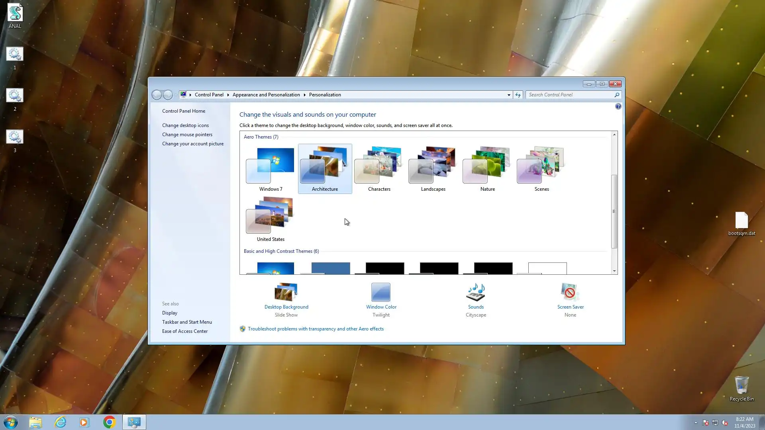Open Control Panel Home

[x=184, y=111]
